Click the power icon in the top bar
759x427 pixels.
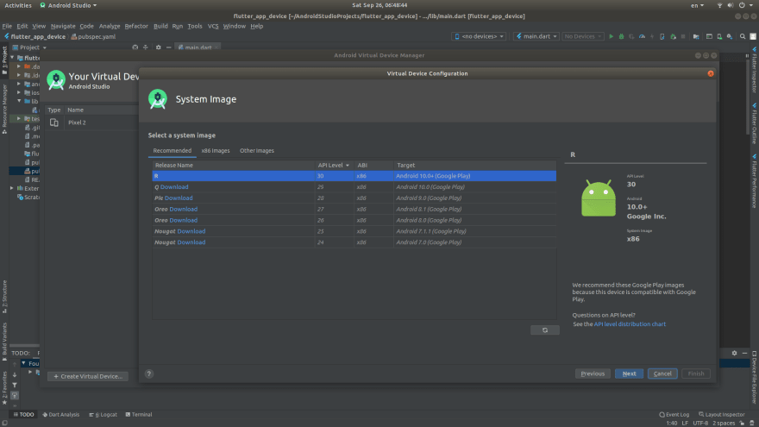click(742, 5)
